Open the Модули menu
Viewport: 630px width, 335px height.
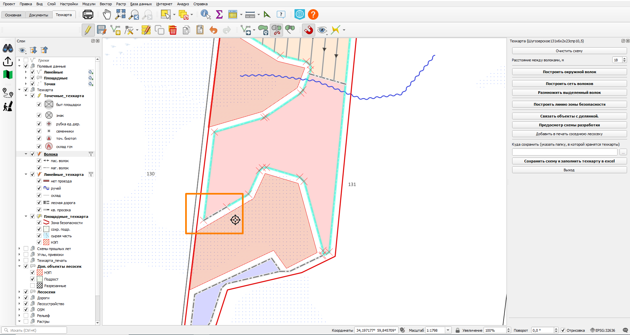[89, 4]
